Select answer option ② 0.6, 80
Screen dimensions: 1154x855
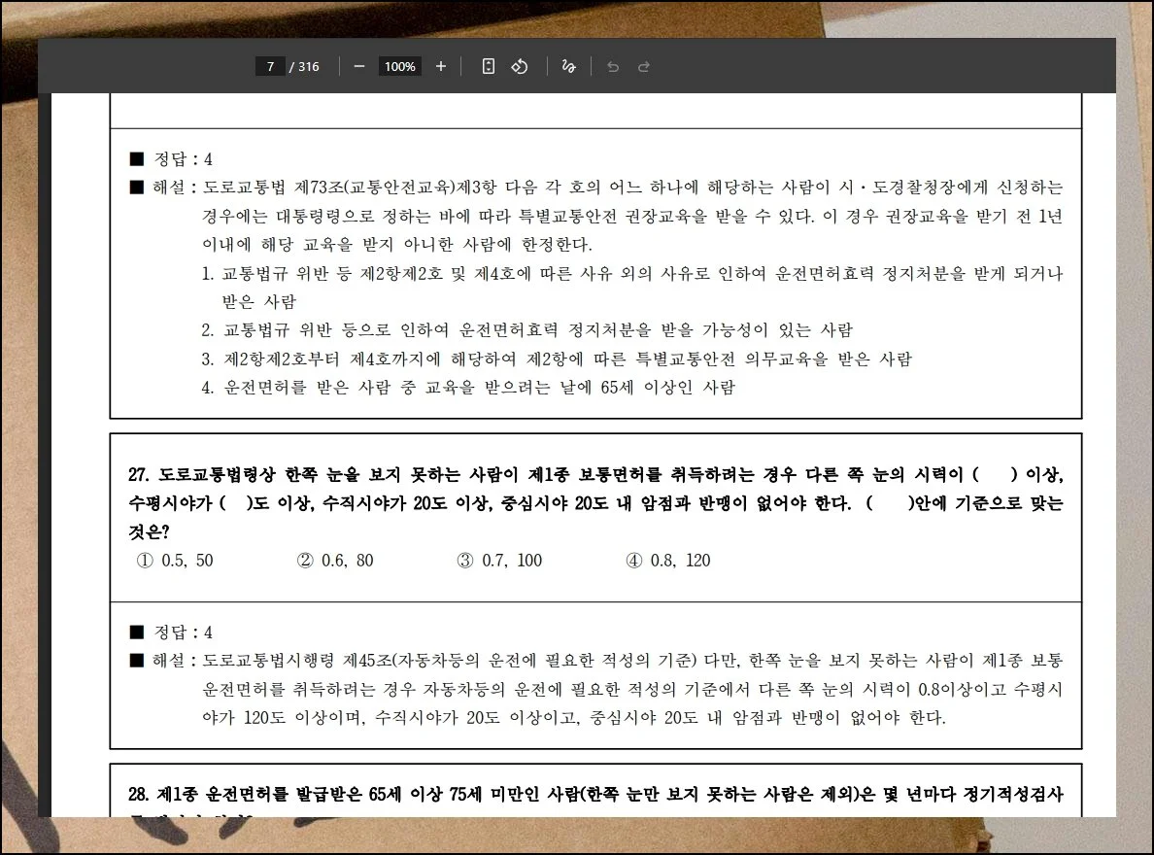pos(335,561)
